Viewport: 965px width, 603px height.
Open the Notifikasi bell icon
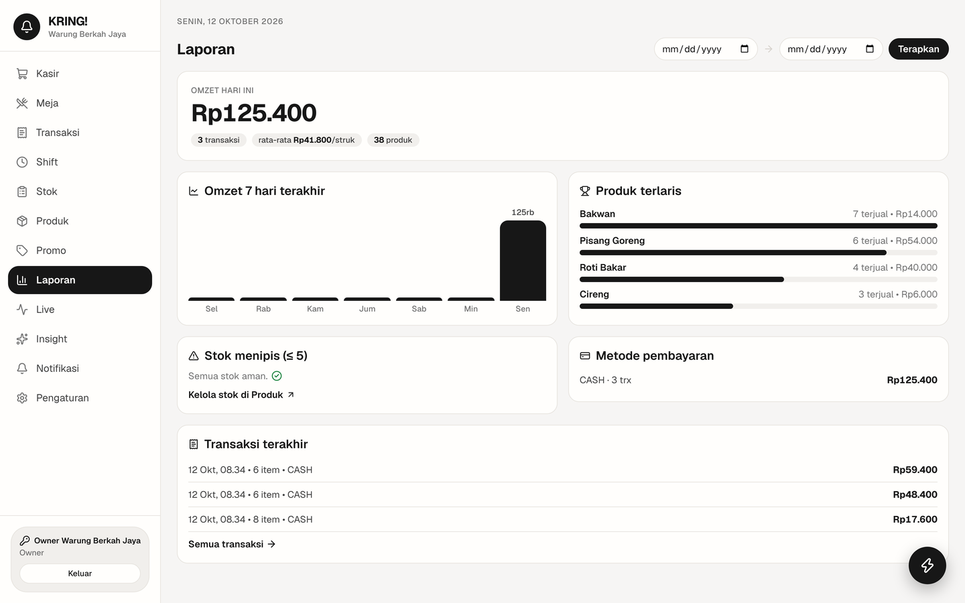pyautogui.click(x=22, y=368)
